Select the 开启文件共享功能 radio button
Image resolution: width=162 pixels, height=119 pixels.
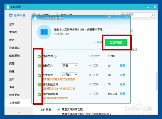tap(59, 110)
